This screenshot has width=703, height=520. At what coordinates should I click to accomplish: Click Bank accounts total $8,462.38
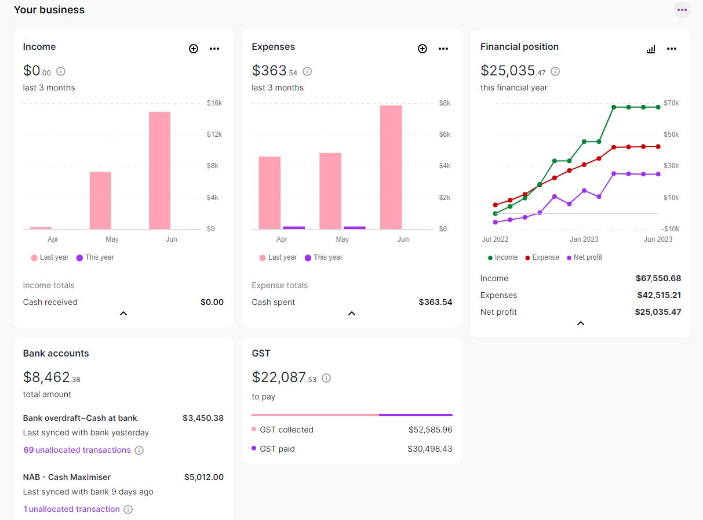click(52, 377)
